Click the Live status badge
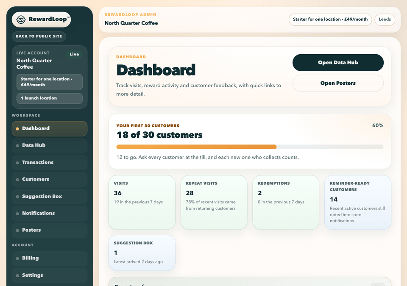Screen dimensions: 407x286 click(x=74, y=54)
